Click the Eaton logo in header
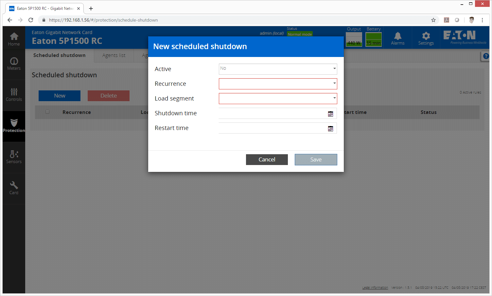 (x=465, y=37)
